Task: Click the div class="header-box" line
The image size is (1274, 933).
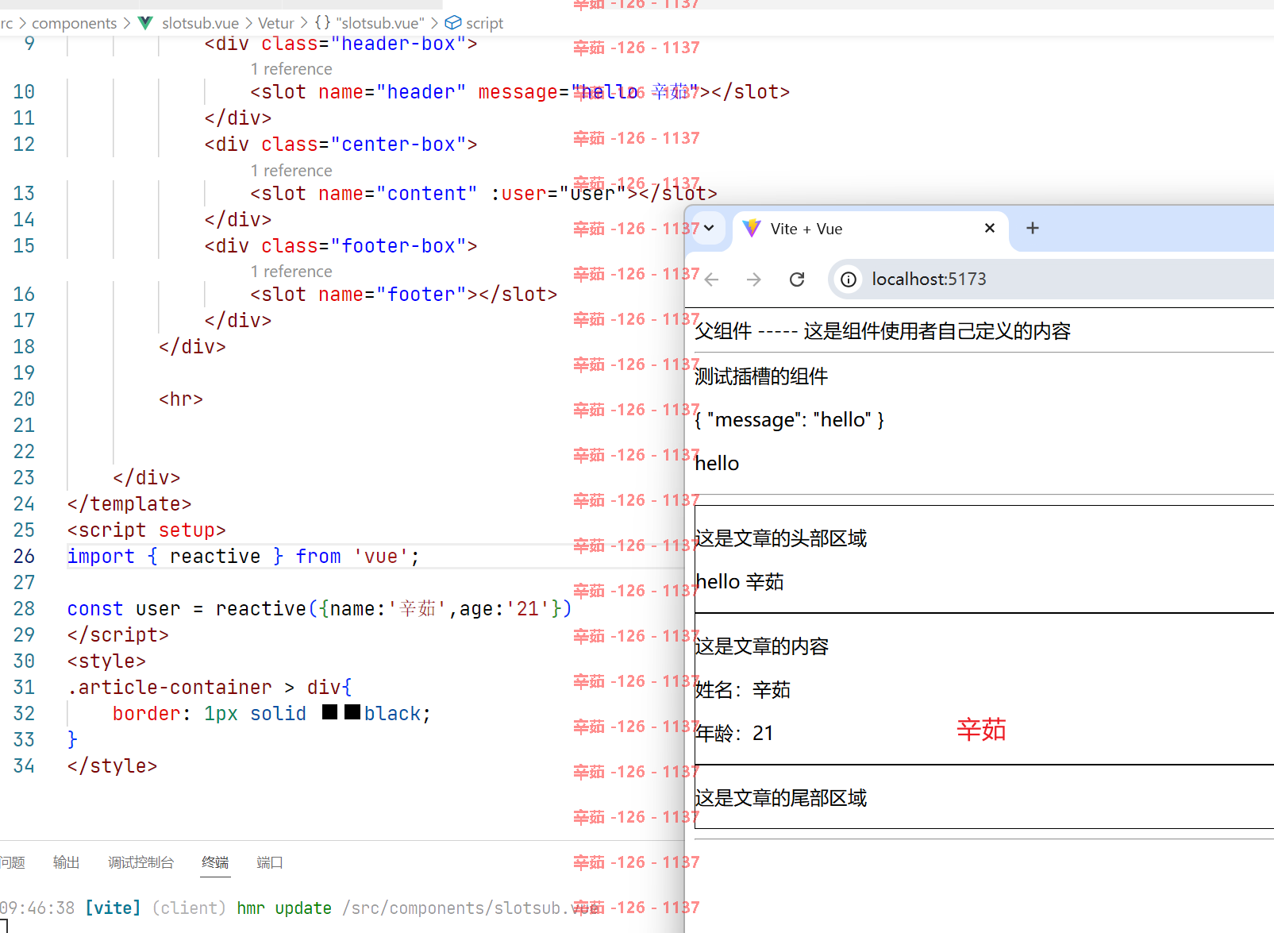Action: (341, 44)
